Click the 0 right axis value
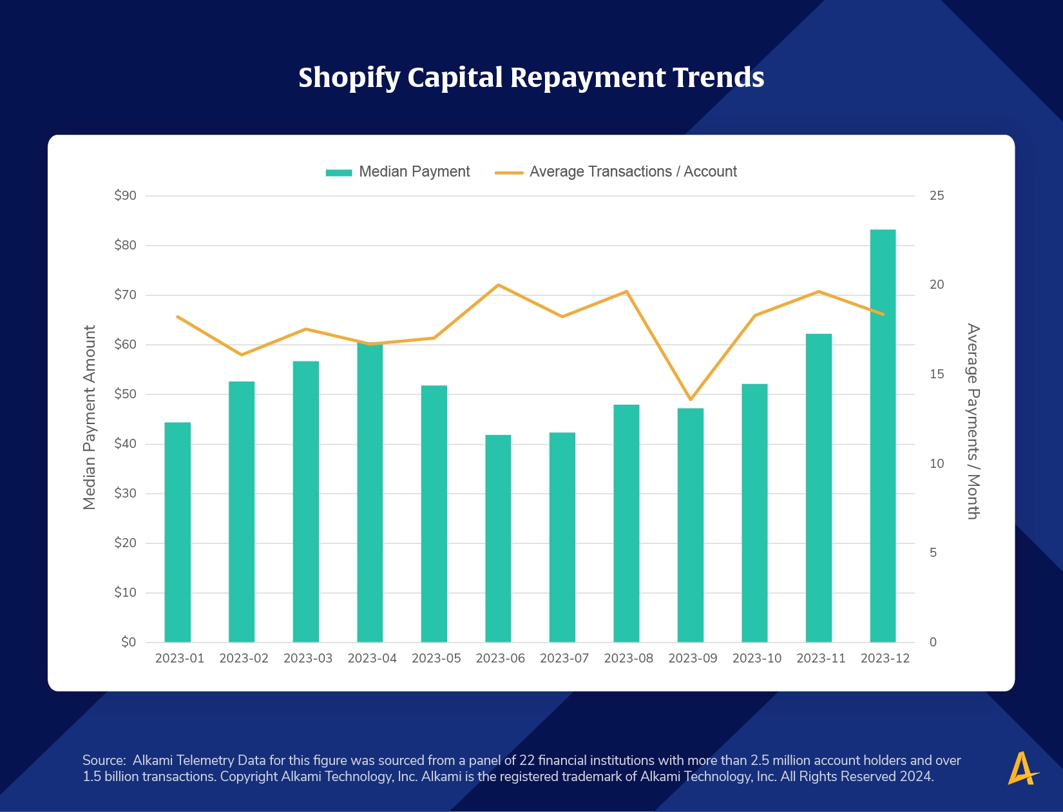The image size is (1063, 812). [934, 643]
